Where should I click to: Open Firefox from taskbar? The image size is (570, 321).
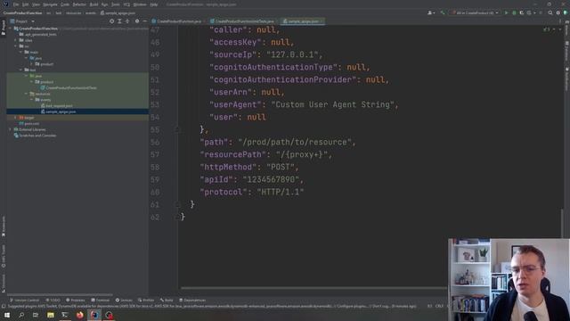pyautogui.click(x=79, y=315)
